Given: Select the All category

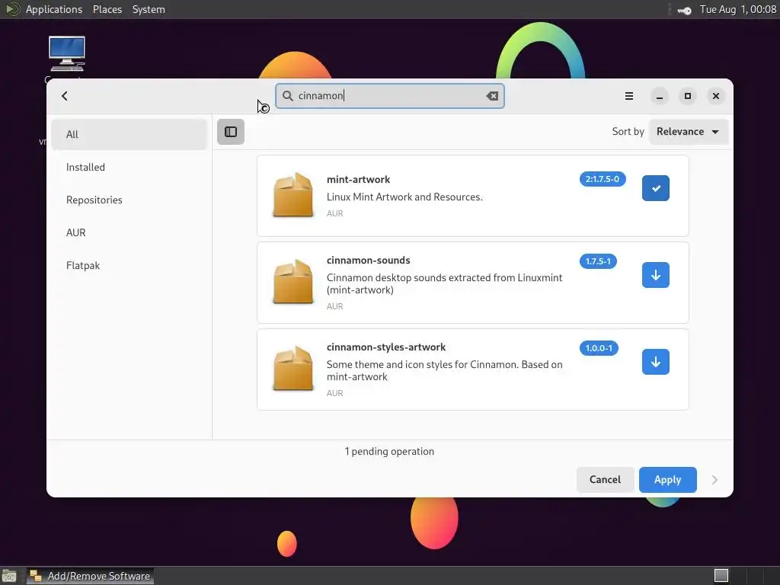Looking at the screenshot, I should tap(129, 134).
